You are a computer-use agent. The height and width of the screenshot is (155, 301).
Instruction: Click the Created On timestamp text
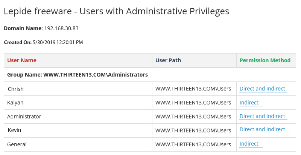pyautogui.click(x=58, y=42)
